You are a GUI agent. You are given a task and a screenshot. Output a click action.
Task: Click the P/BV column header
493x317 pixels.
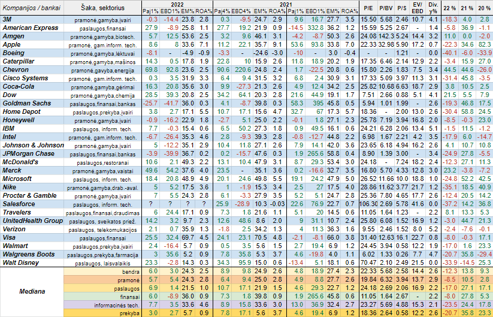(386, 8)
